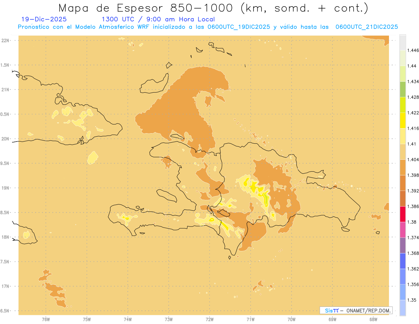Click the SisPI - ONAMET/REP.DOM. credit box
Screen dimensions: 419x324
[356, 310]
